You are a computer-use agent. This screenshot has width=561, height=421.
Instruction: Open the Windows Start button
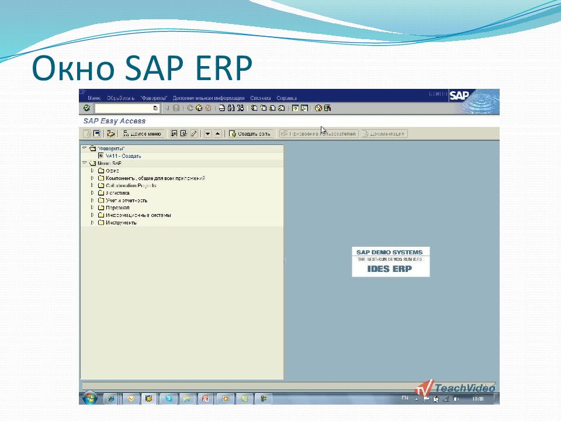90,398
